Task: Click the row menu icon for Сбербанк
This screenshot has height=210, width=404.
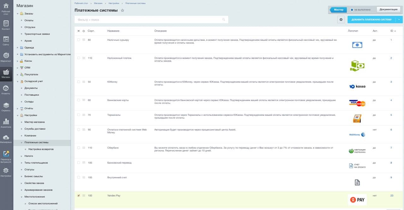Action: click(84, 148)
